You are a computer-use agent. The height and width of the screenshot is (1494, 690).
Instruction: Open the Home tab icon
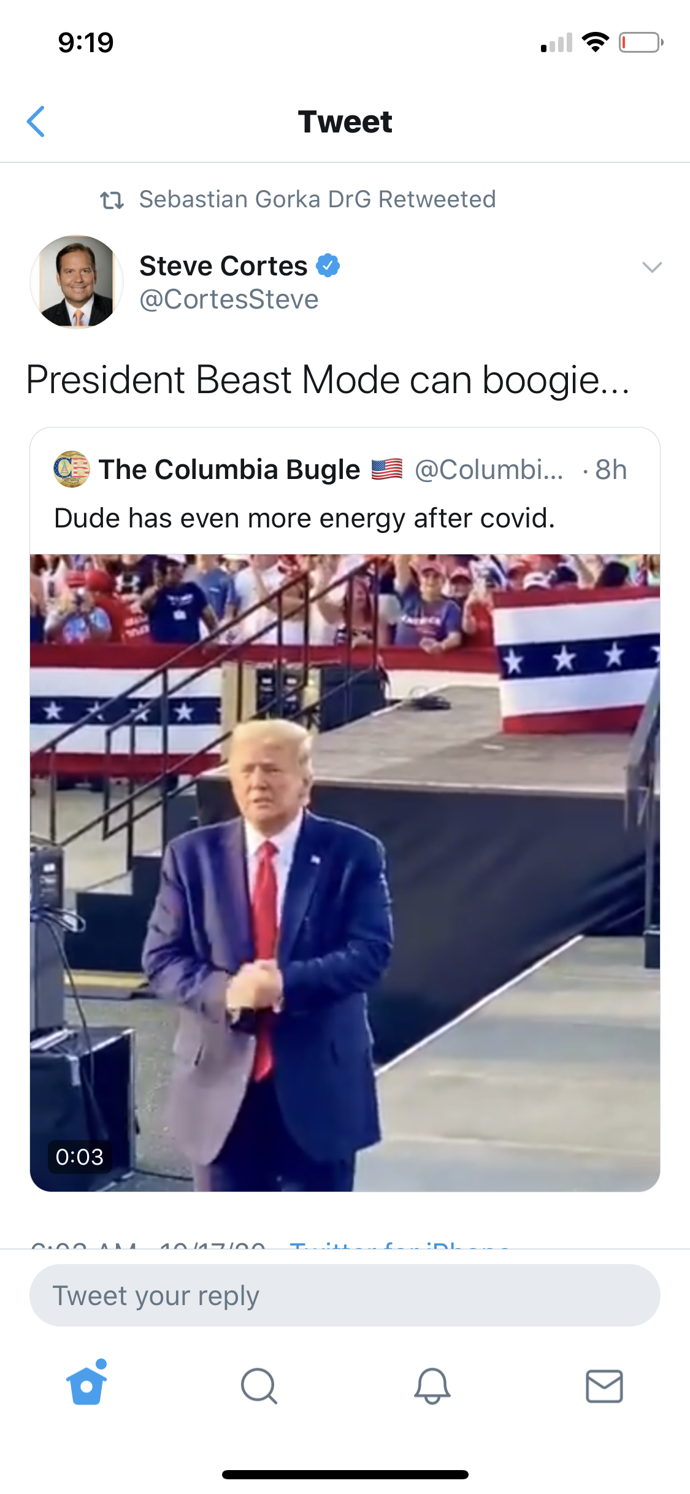[86, 1383]
